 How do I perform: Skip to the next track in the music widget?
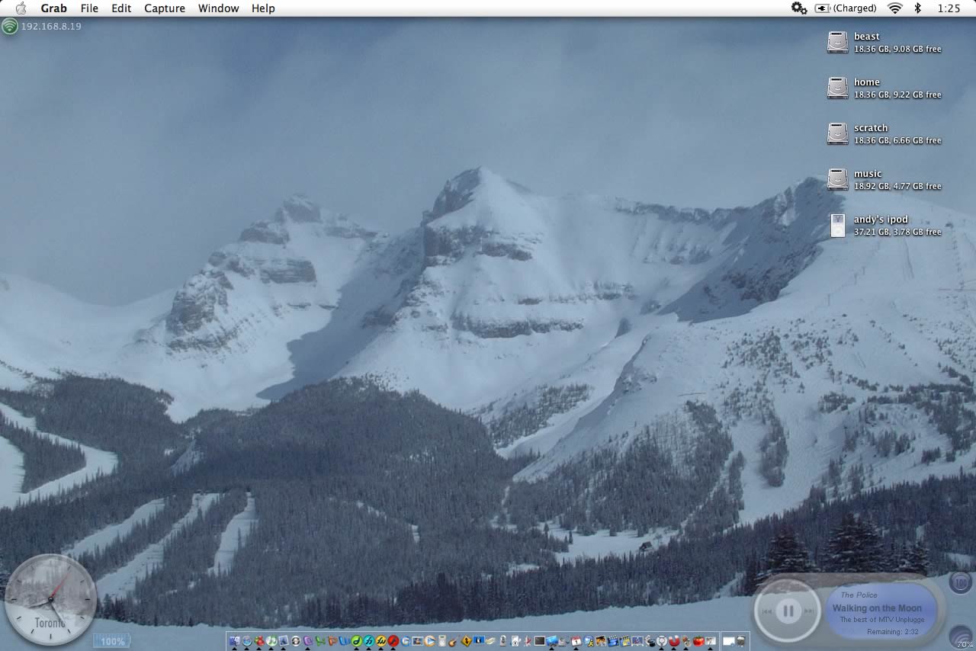(x=810, y=611)
